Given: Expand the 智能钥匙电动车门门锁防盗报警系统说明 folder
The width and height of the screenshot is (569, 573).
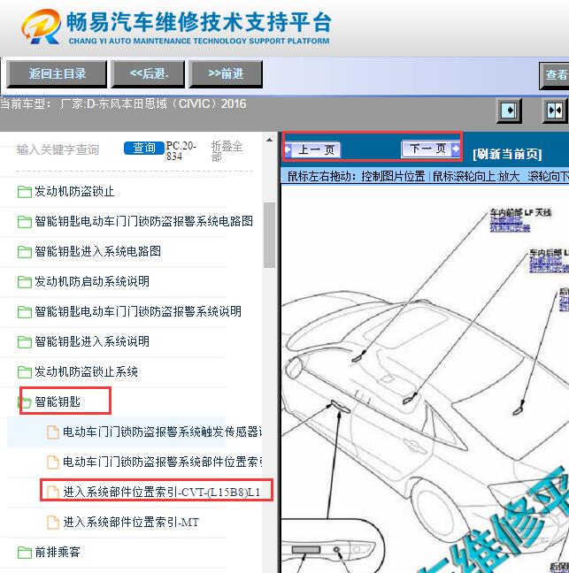Looking at the screenshot, I should [138, 312].
